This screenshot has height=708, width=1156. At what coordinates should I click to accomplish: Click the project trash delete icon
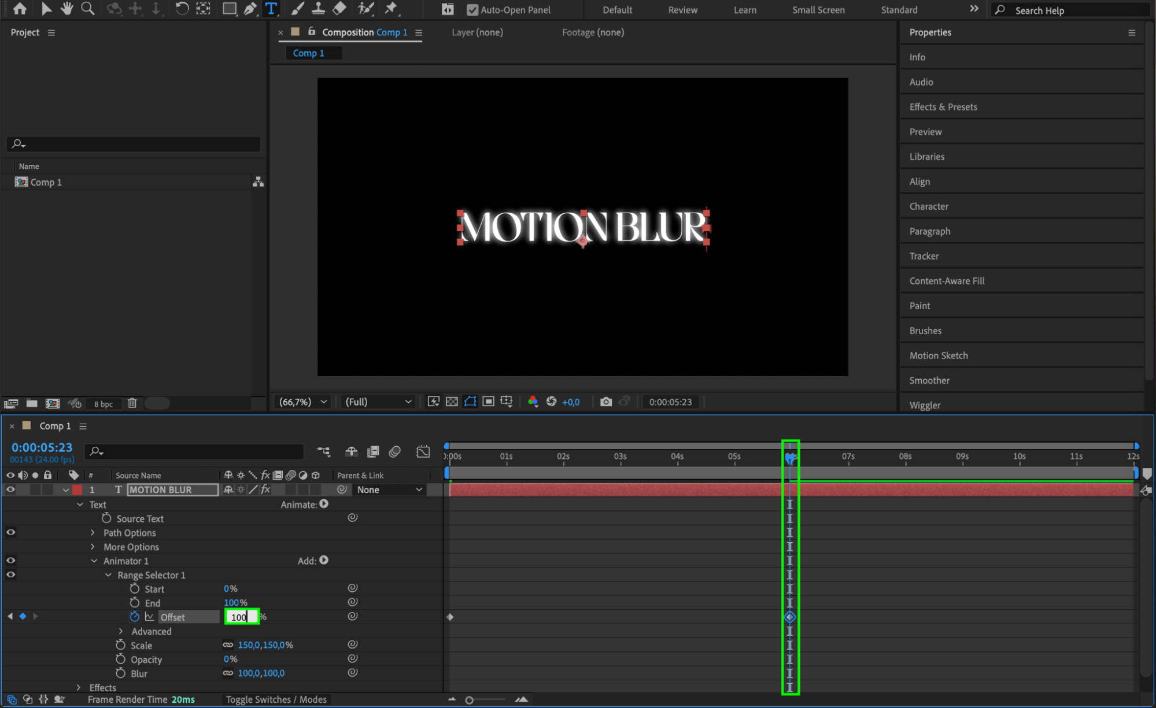132,403
